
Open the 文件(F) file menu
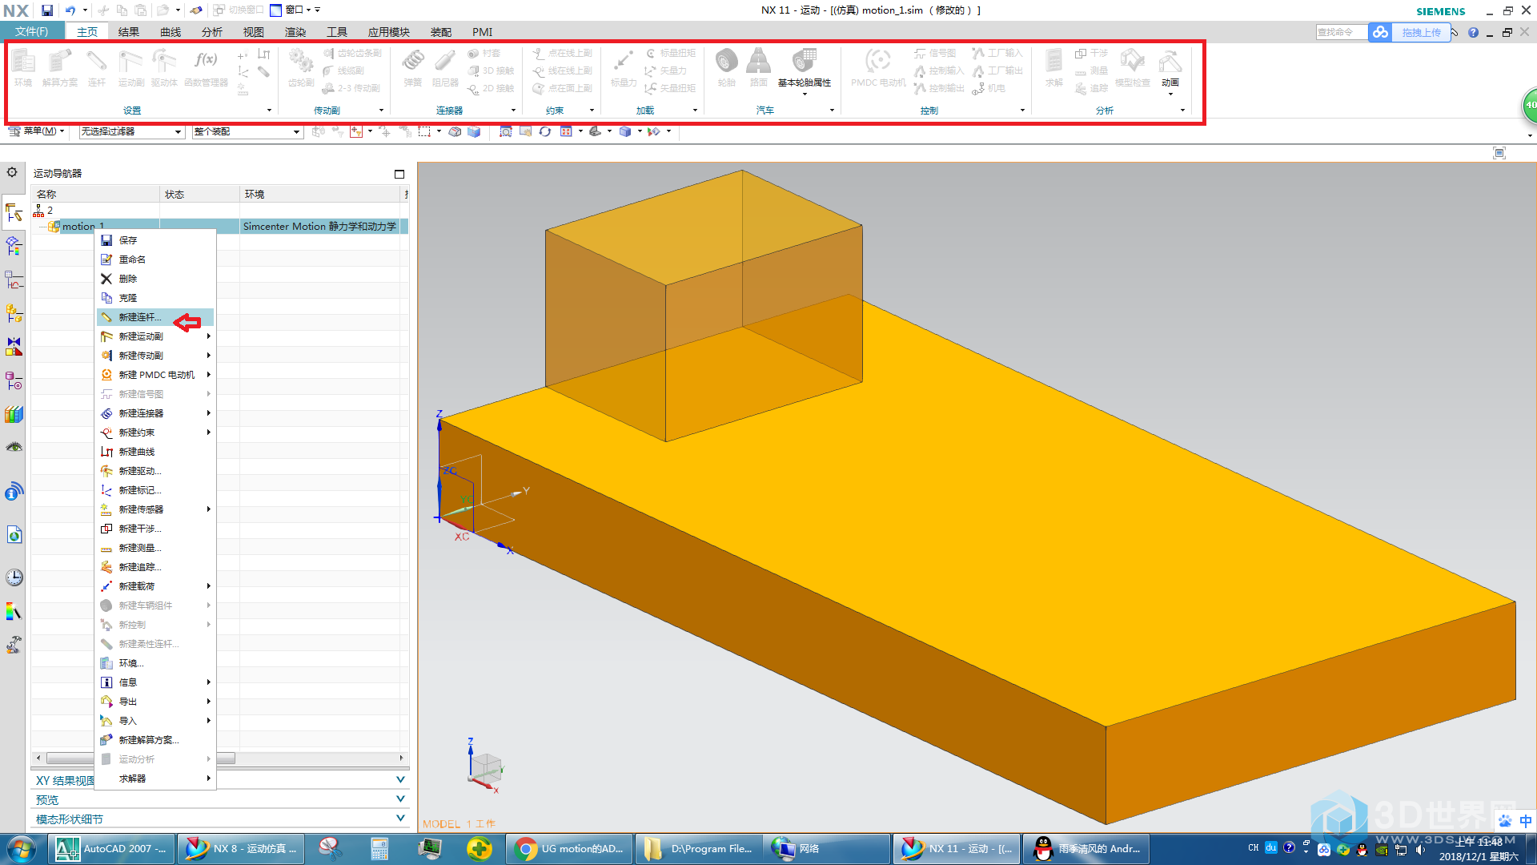tap(32, 32)
